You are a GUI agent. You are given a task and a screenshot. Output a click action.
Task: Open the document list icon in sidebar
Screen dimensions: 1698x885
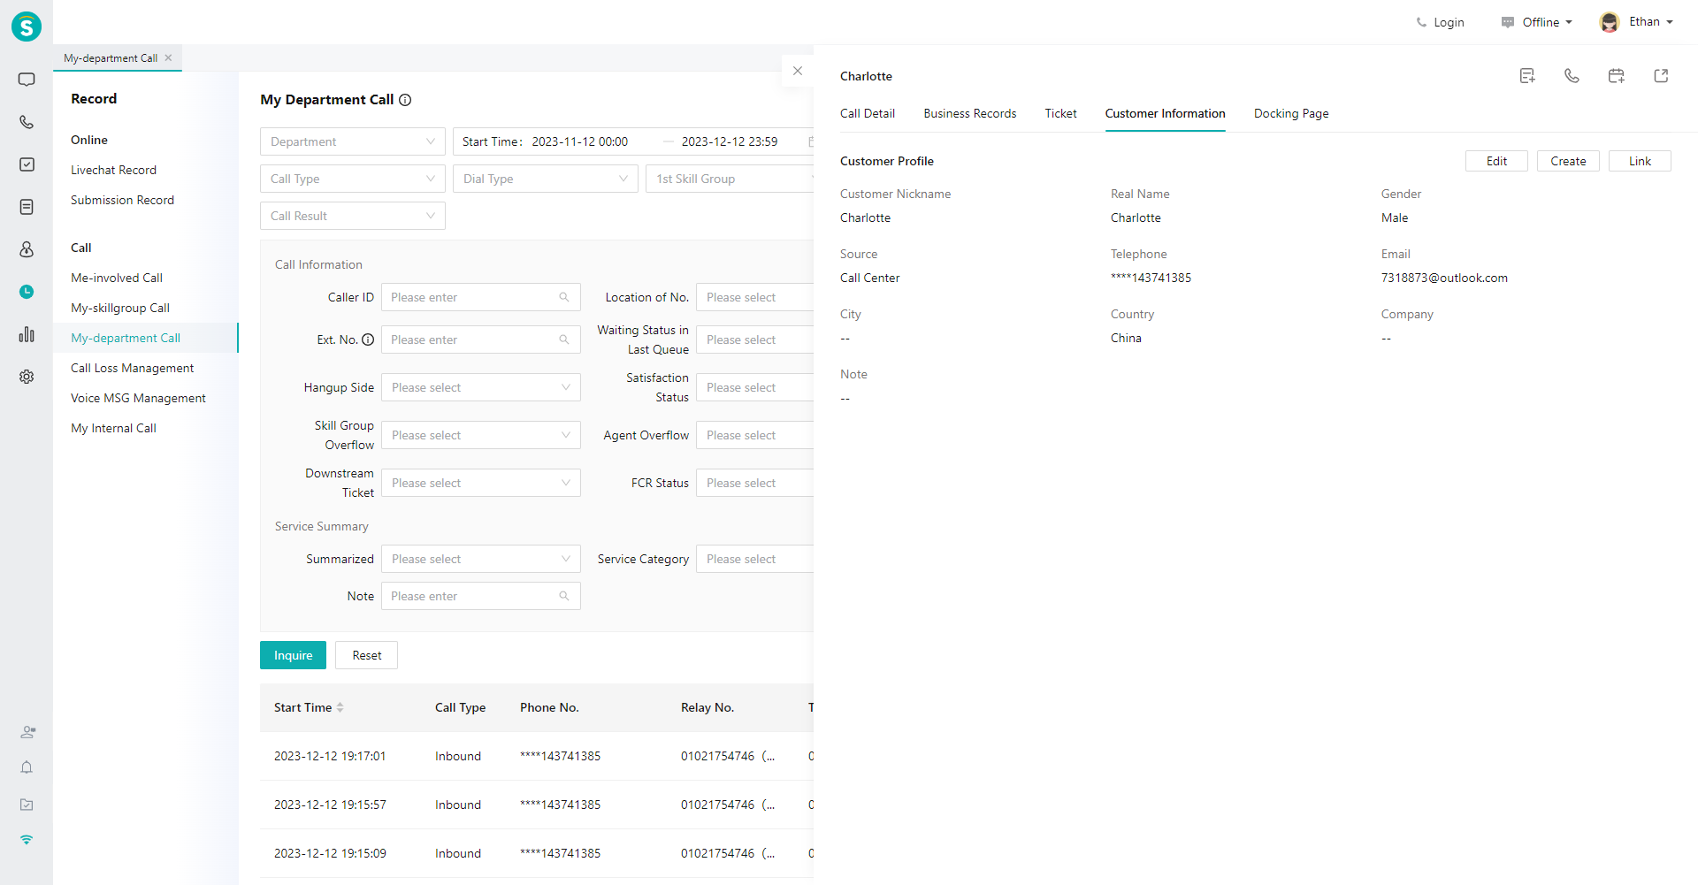tap(27, 207)
